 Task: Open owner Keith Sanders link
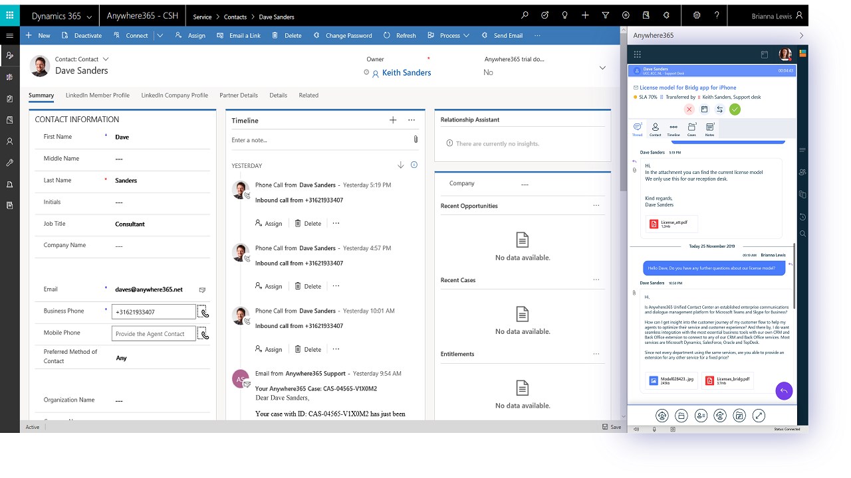(406, 73)
